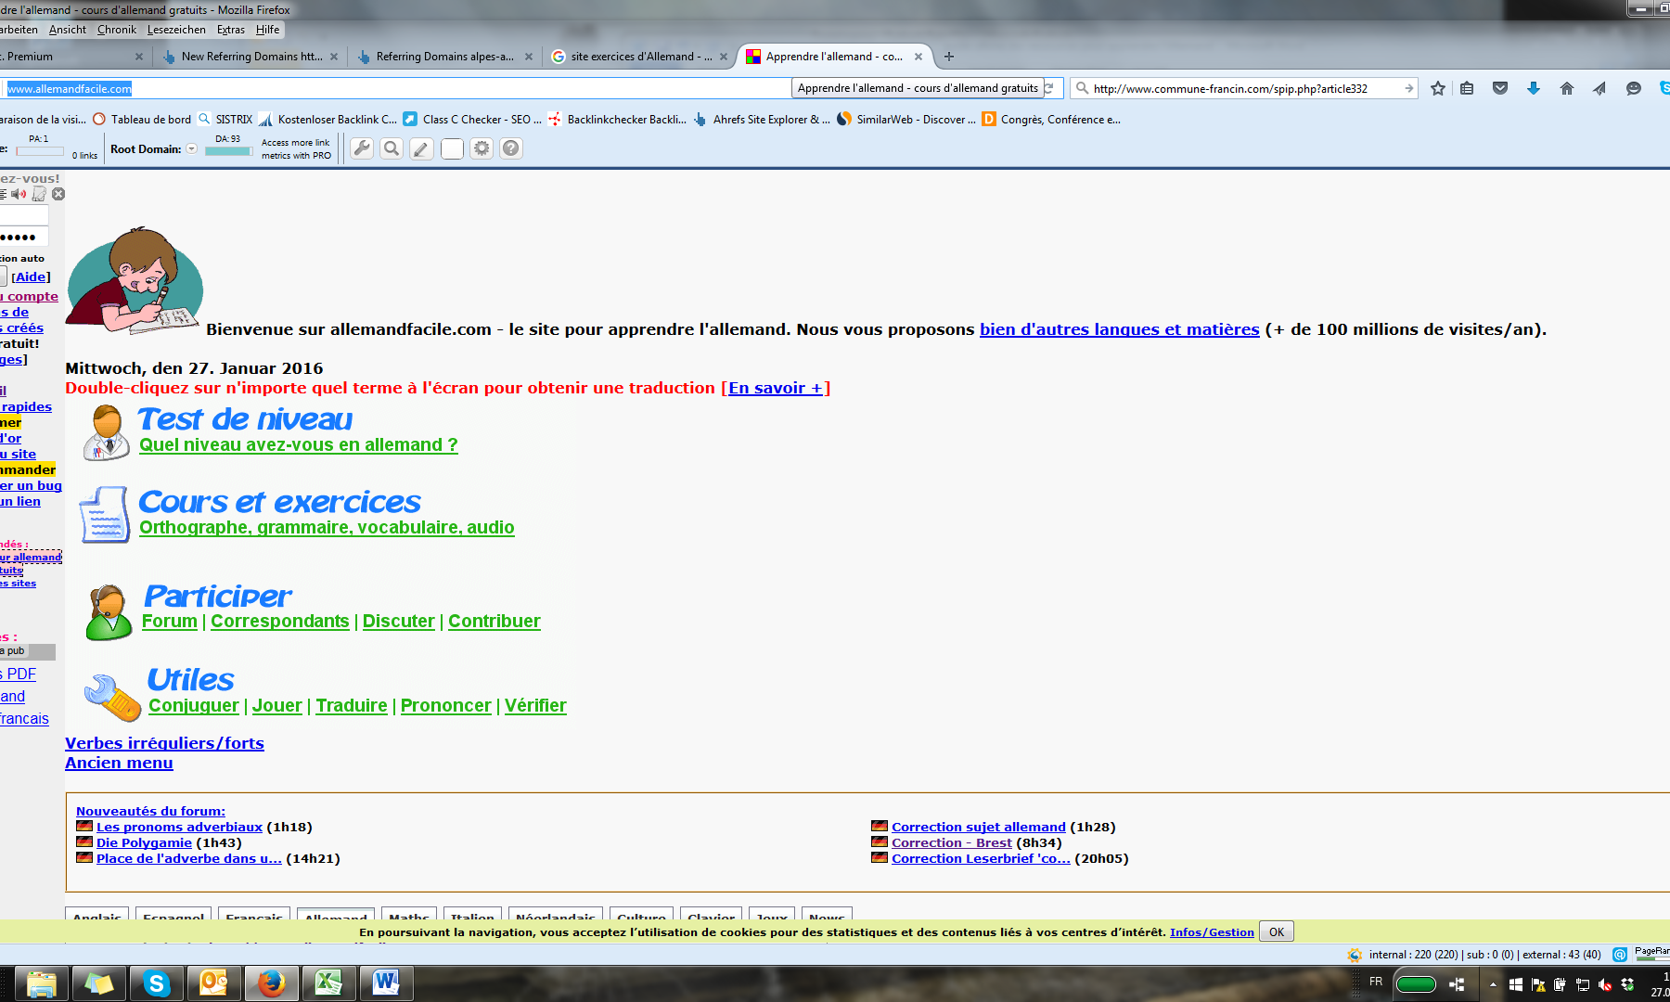The width and height of the screenshot is (1670, 1002).
Task: Close the Apprendre l'allemand tab
Action: (x=918, y=57)
